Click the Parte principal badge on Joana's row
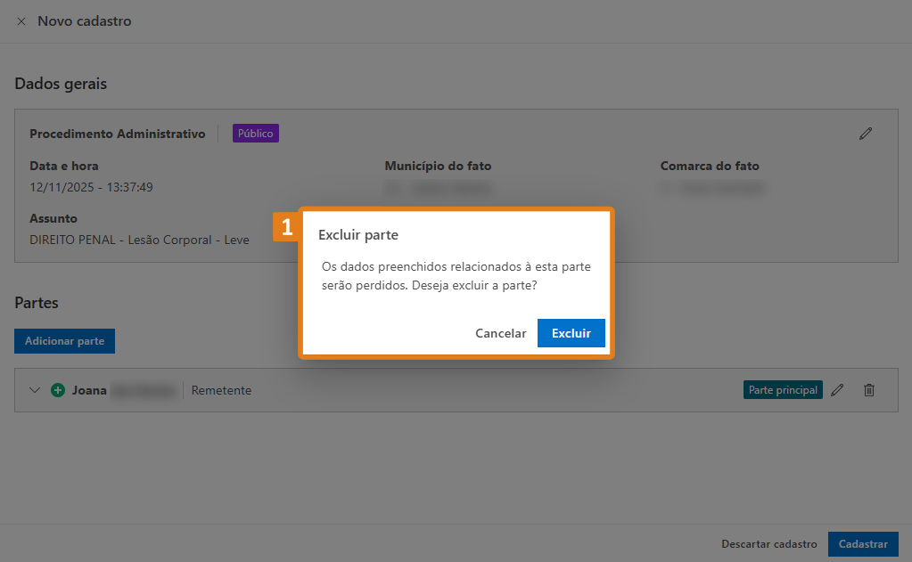Viewport: 912px width, 562px height. point(783,389)
